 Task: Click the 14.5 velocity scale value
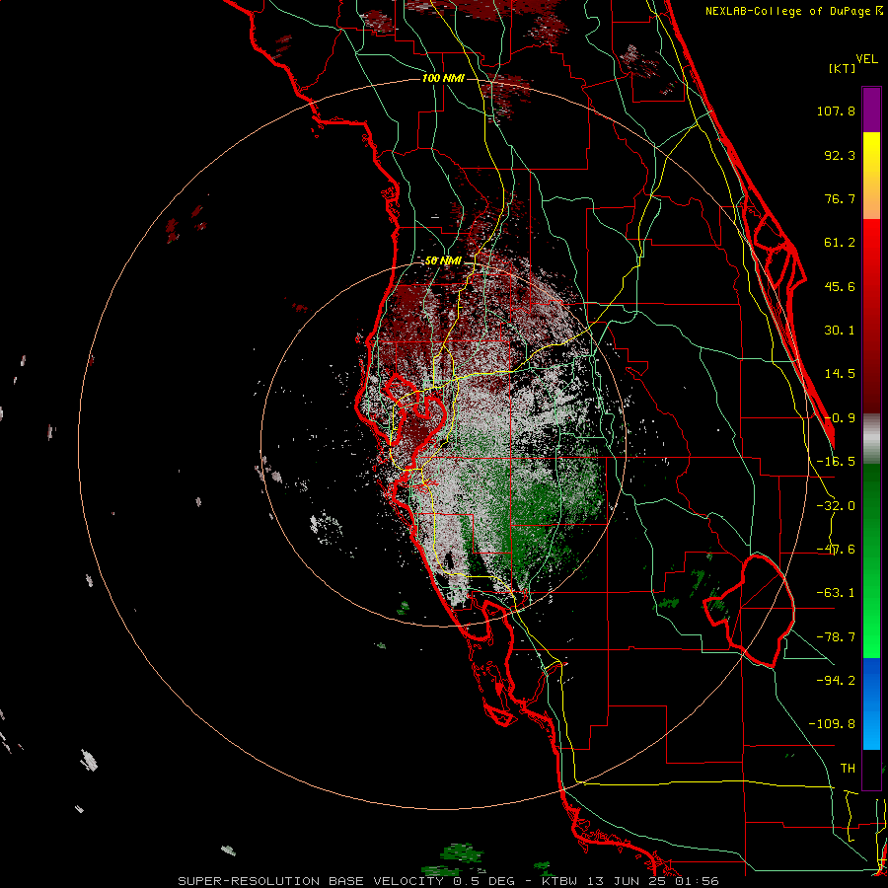[x=840, y=374]
